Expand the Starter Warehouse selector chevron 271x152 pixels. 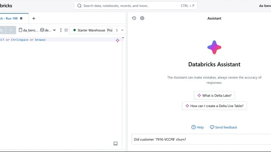[x=122, y=30]
